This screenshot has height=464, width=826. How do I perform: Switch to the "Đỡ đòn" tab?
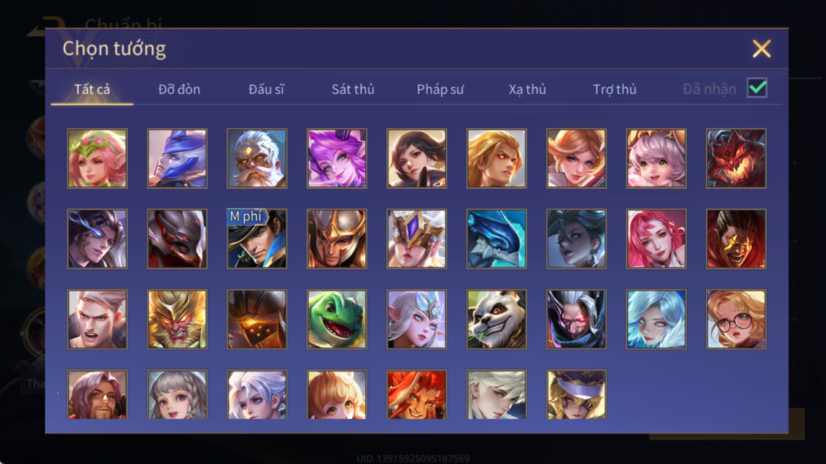click(179, 89)
